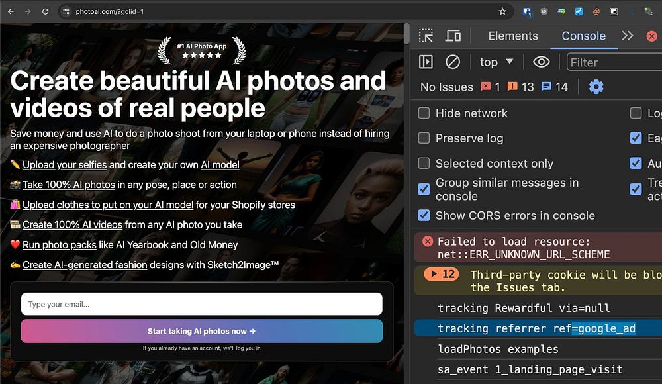Screen dimensions: 662x384
Task: Click the blue square extension icon
Action: (579, 11)
